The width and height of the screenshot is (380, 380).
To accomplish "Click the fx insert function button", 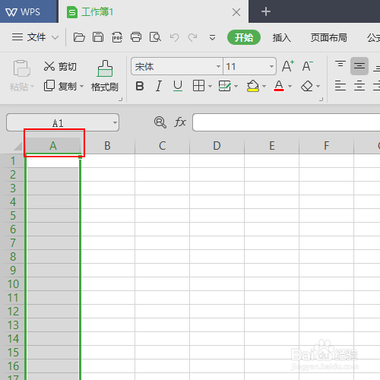I will [x=180, y=122].
